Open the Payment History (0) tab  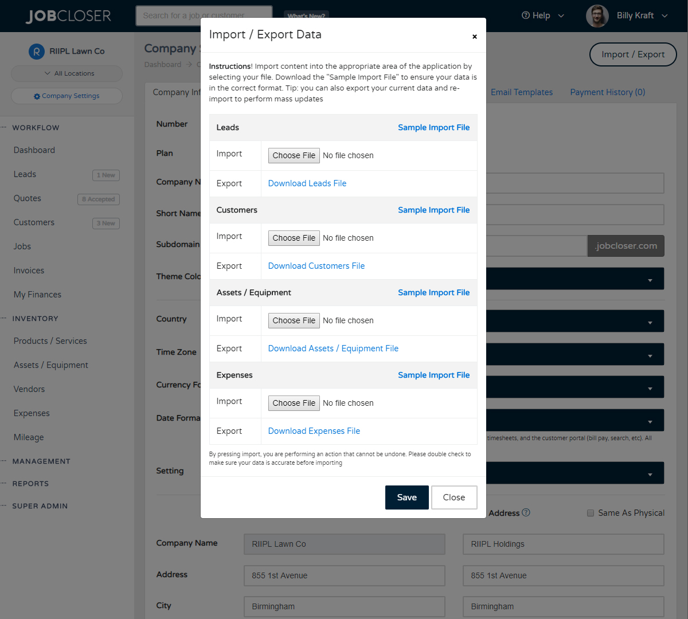coord(607,92)
